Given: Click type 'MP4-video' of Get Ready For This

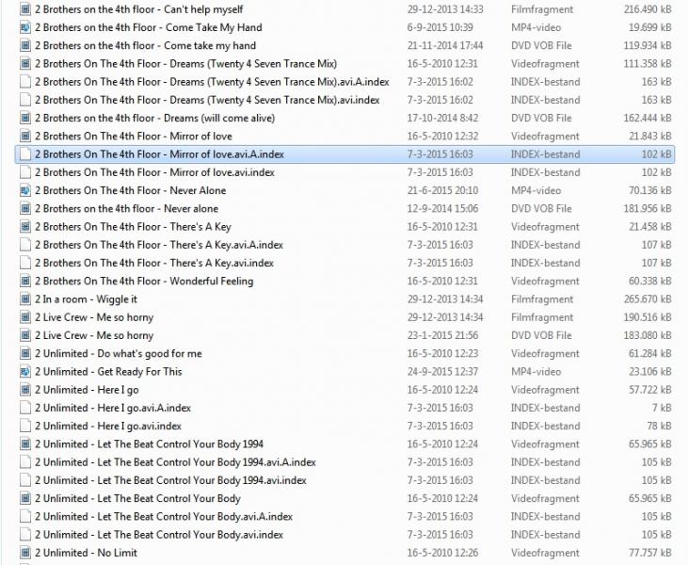Looking at the screenshot, I should 536,371.
